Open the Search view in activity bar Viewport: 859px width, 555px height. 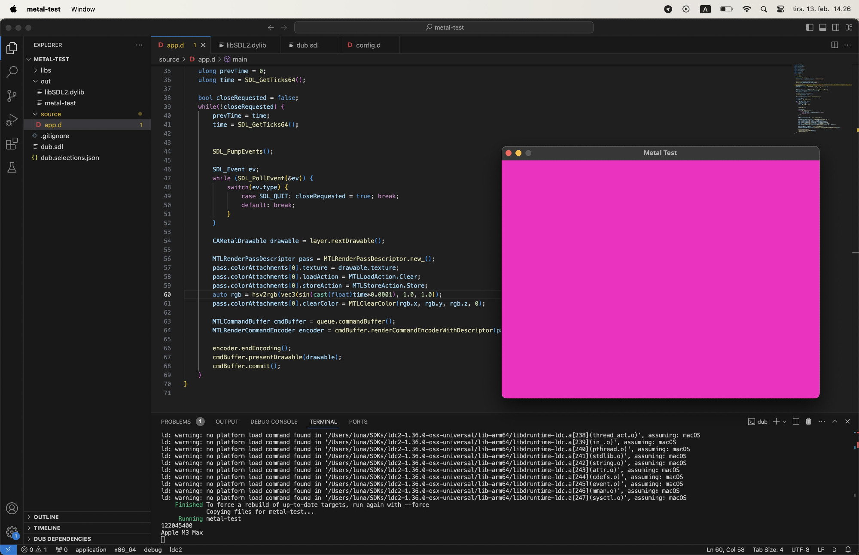[12, 72]
